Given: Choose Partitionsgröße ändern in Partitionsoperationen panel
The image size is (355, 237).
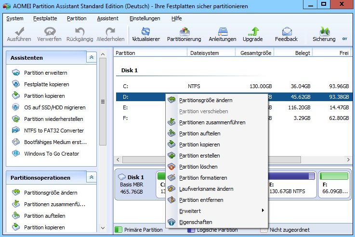Looking at the screenshot, I should [51, 193].
